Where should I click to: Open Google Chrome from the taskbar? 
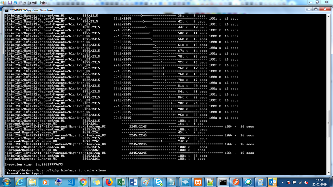pos(83,182)
